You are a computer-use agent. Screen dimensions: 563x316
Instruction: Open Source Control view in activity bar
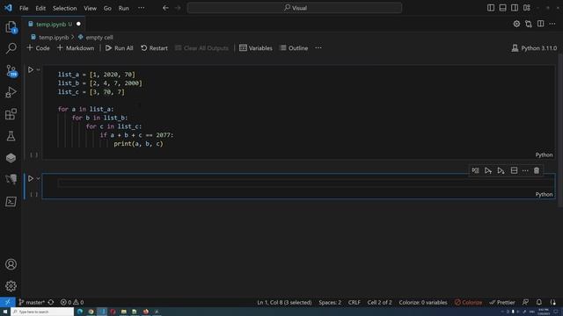pos(11,70)
